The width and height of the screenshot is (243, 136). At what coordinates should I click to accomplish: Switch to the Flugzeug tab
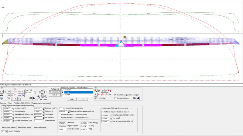[x=4, y=103]
